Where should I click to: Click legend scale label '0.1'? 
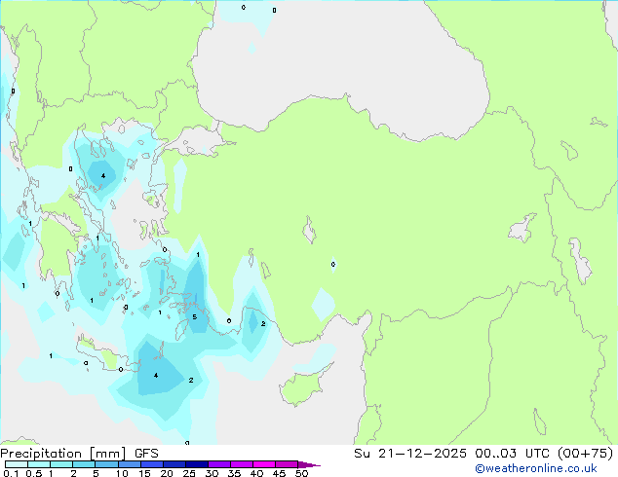coord(11,473)
